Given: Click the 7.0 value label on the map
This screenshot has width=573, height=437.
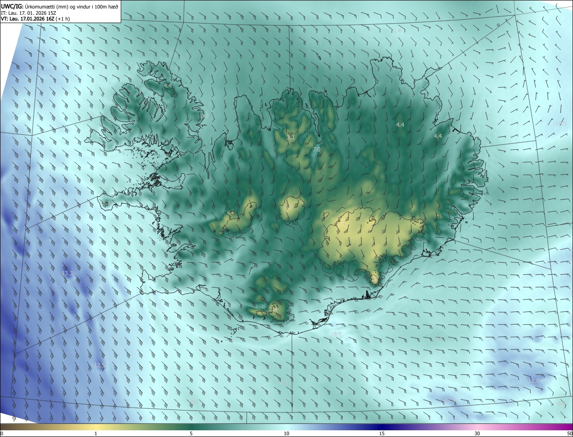Looking at the screenshot, I should [316, 150].
